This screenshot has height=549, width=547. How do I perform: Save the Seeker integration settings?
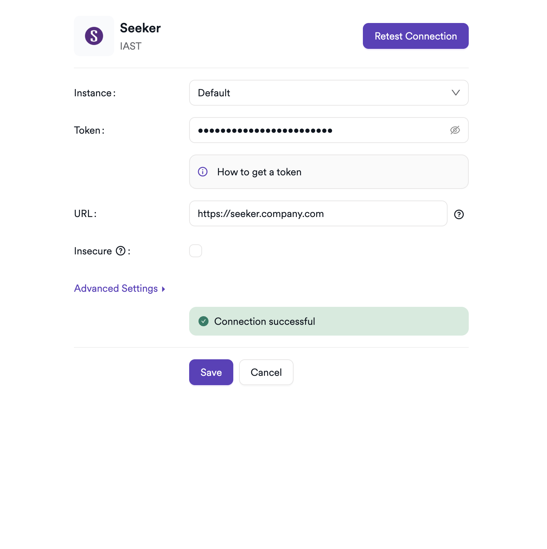click(211, 372)
